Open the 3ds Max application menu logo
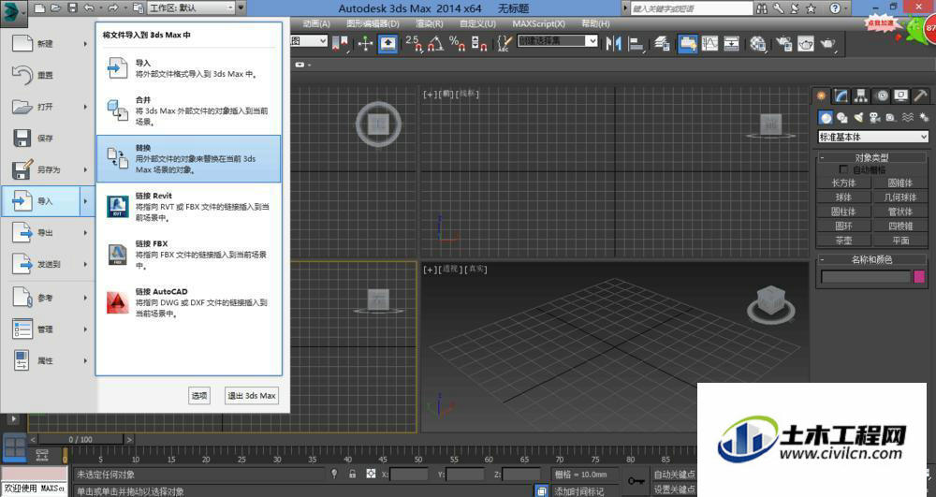Viewport: 936px width, 497px height. pyautogui.click(x=13, y=12)
